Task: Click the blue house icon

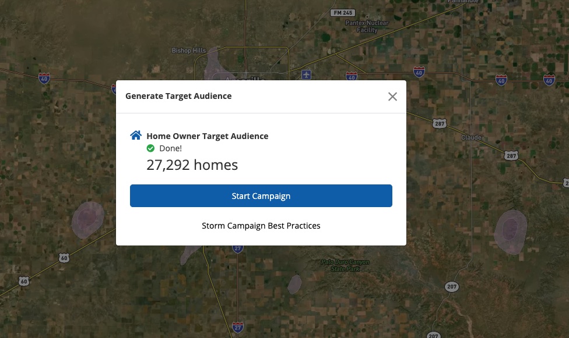Action: pyautogui.click(x=136, y=136)
